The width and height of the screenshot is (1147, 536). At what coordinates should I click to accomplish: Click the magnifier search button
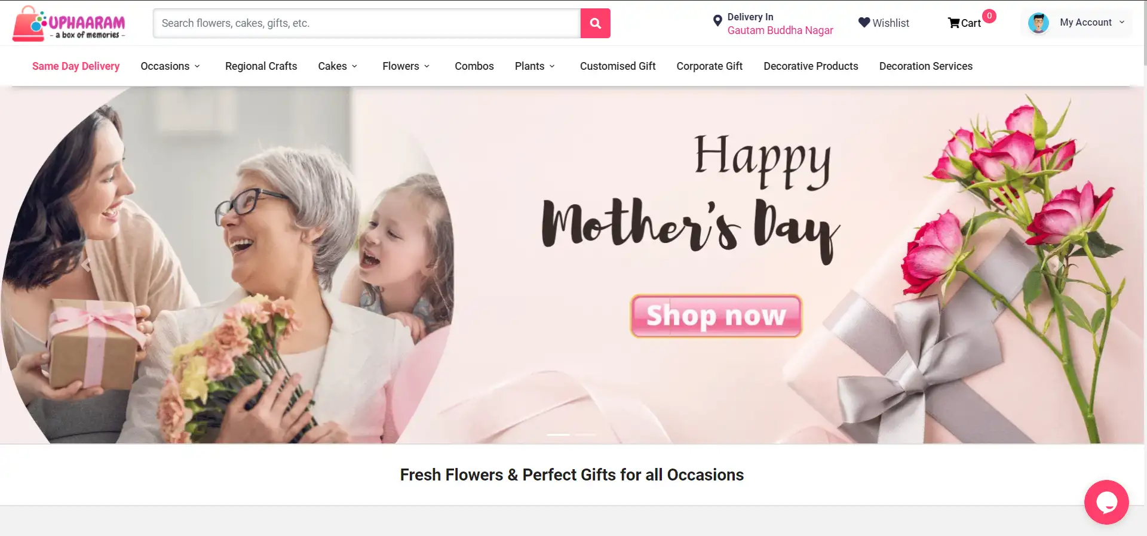click(x=595, y=23)
